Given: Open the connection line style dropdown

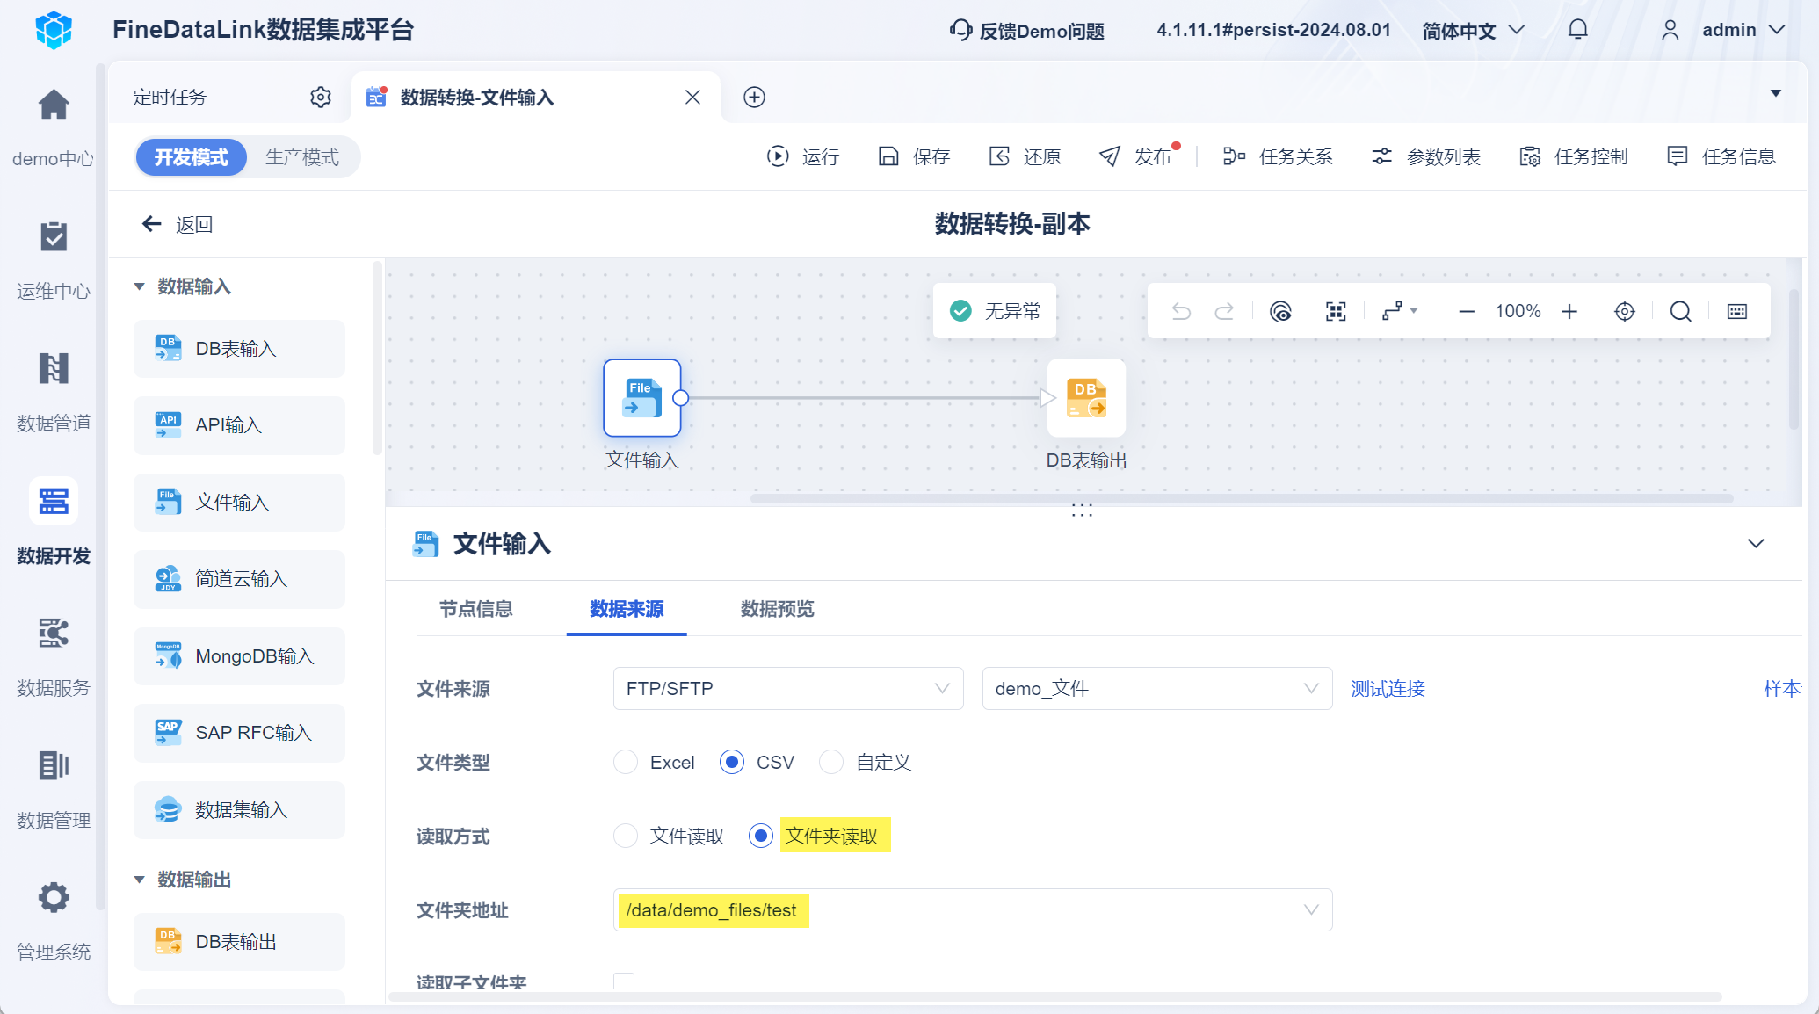Looking at the screenshot, I should pos(1400,311).
